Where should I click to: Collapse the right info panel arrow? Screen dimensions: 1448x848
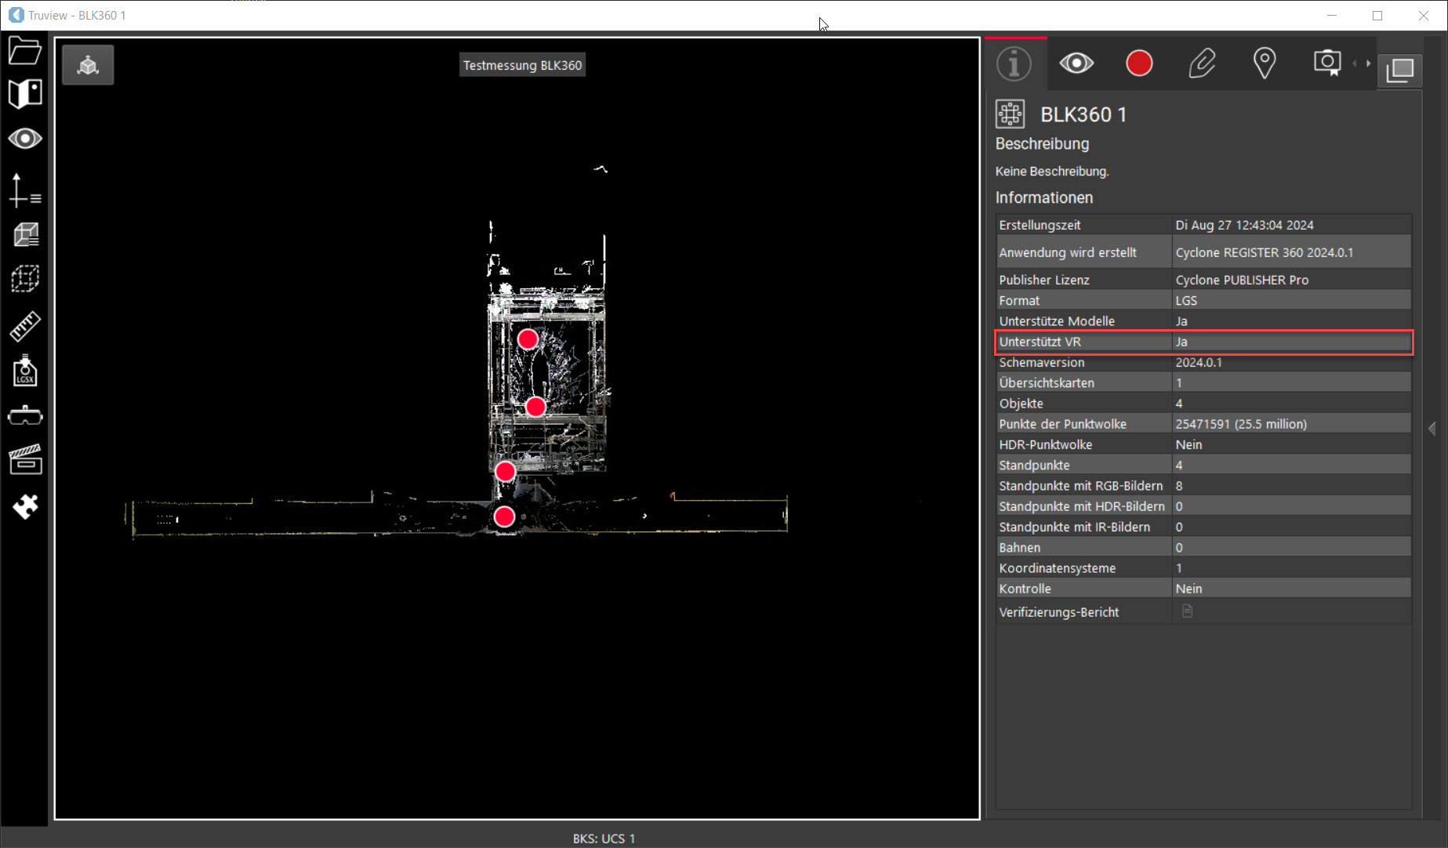1432,429
